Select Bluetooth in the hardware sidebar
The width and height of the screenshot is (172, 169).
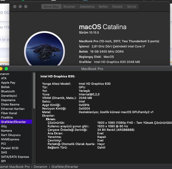pos(8,91)
